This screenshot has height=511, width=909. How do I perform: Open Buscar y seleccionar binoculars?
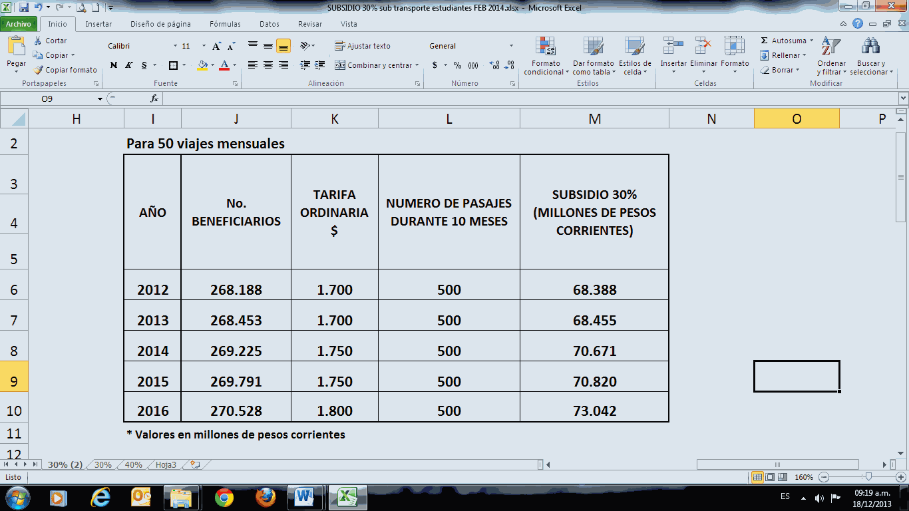tap(870, 47)
